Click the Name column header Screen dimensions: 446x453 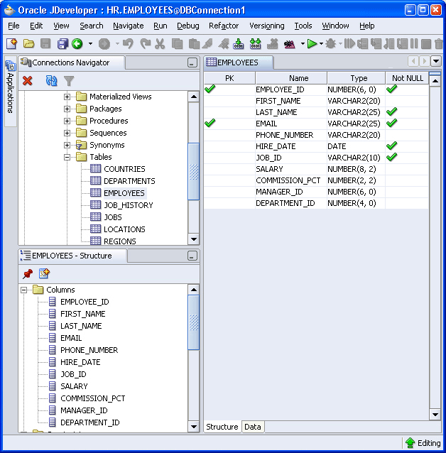pyautogui.click(x=291, y=78)
